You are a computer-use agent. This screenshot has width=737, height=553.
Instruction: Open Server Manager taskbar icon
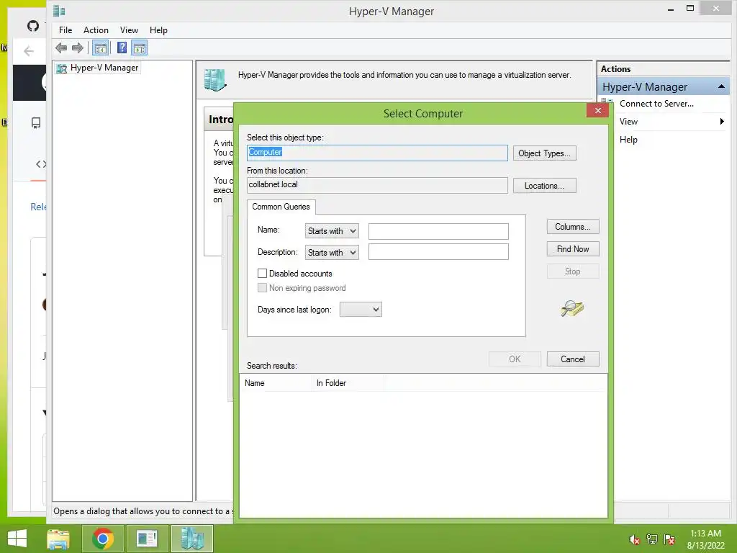147,539
